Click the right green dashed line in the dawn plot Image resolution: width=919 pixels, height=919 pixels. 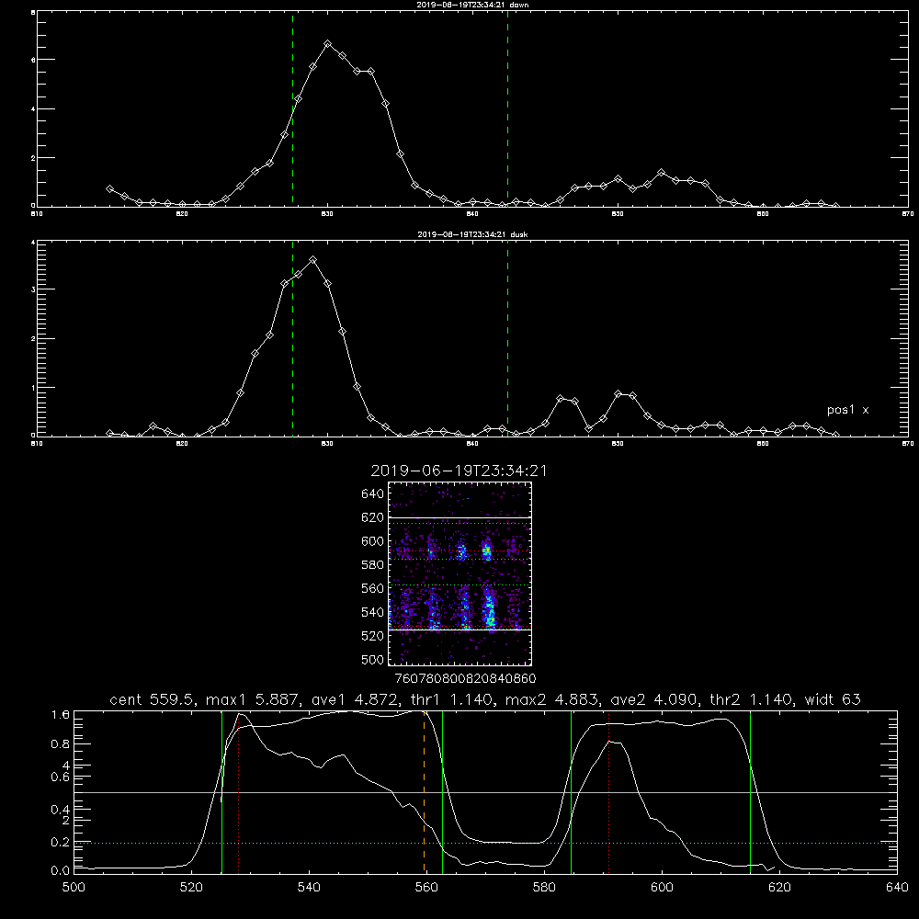[x=507, y=109]
